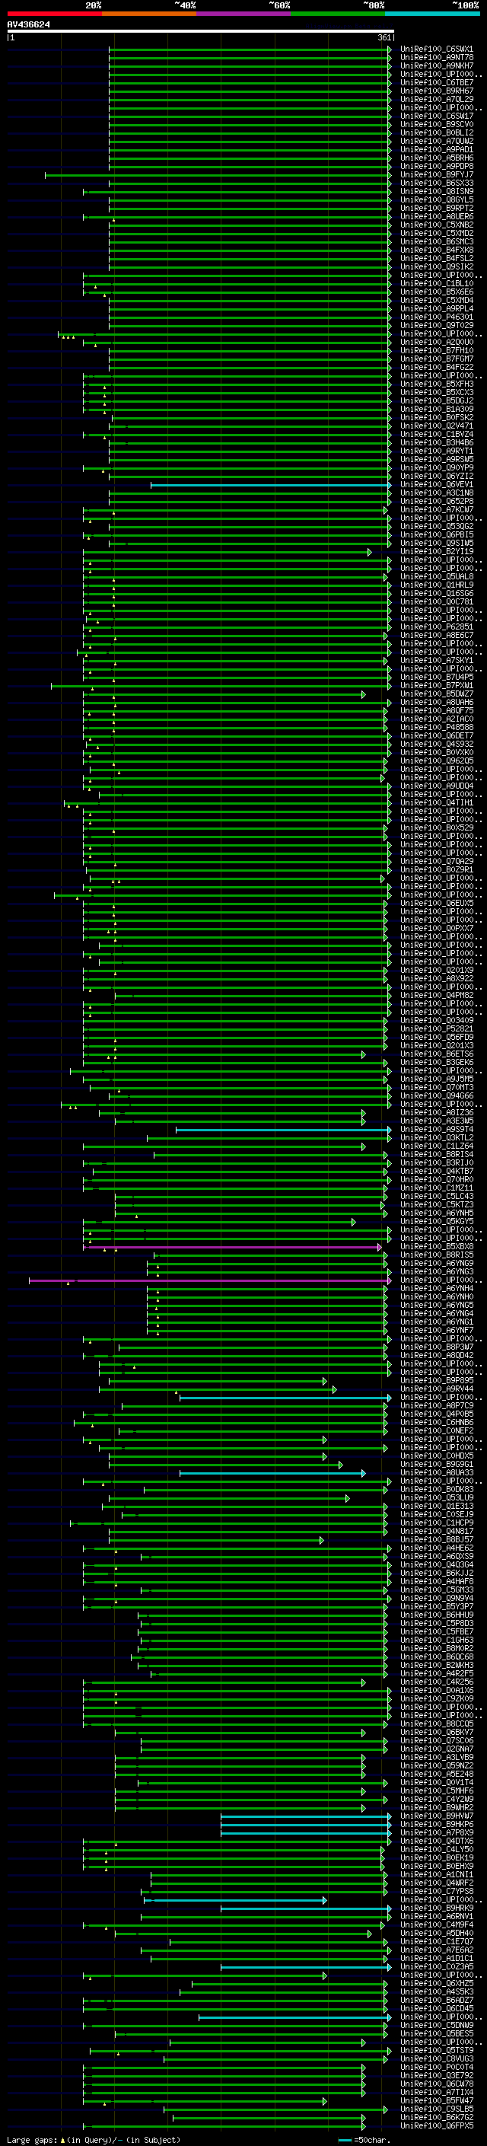Select the UniRef100_B8P3W7 label
This screenshot has height=2146, width=487.
point(437,1347)
